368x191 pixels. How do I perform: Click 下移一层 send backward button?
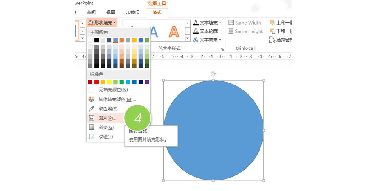[281, 31]
